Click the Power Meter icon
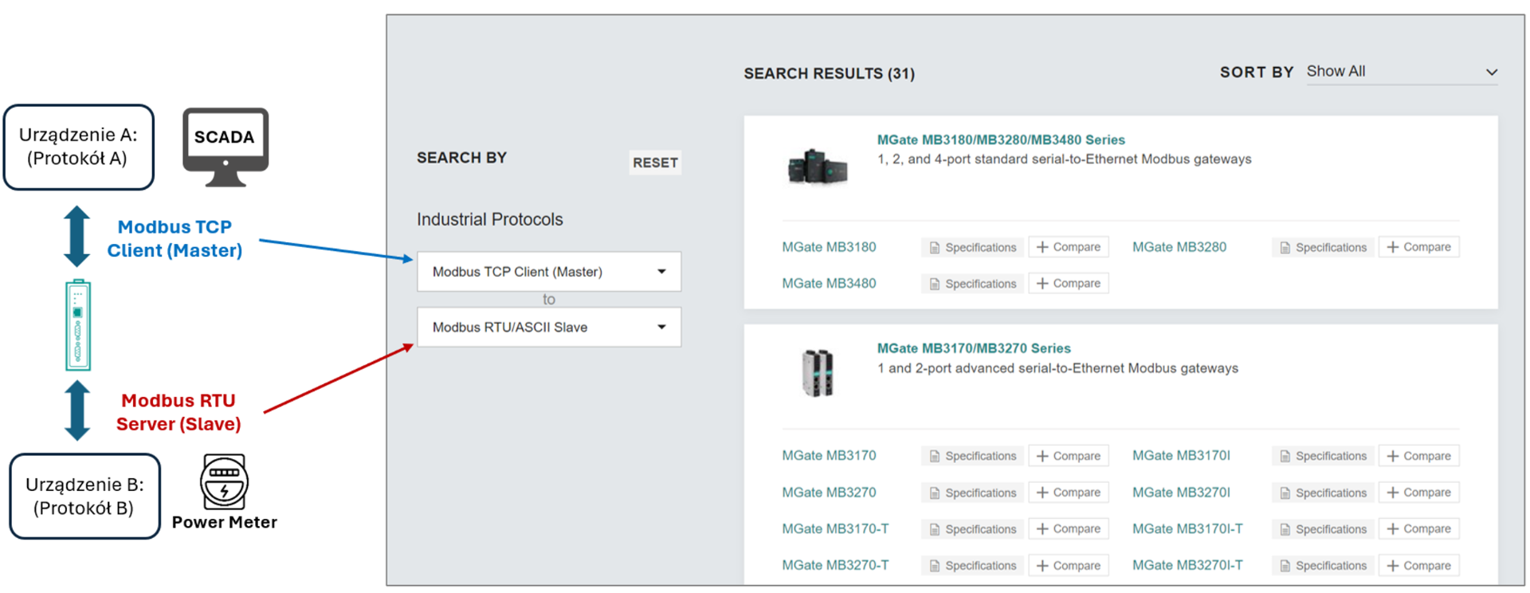This screenshot has height=593, width=1530. pos(224,481)
